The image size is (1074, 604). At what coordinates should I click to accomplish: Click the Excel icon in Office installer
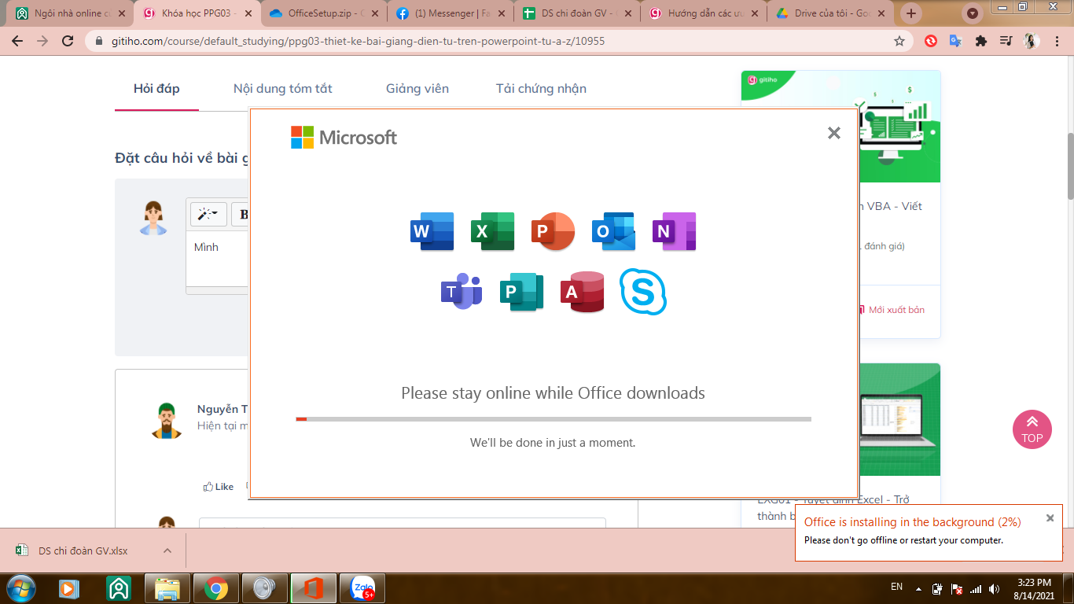(493, 231)
